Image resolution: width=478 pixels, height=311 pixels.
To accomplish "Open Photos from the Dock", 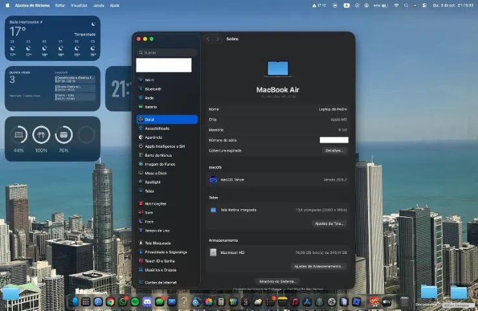I will click(x=209, y=302).
